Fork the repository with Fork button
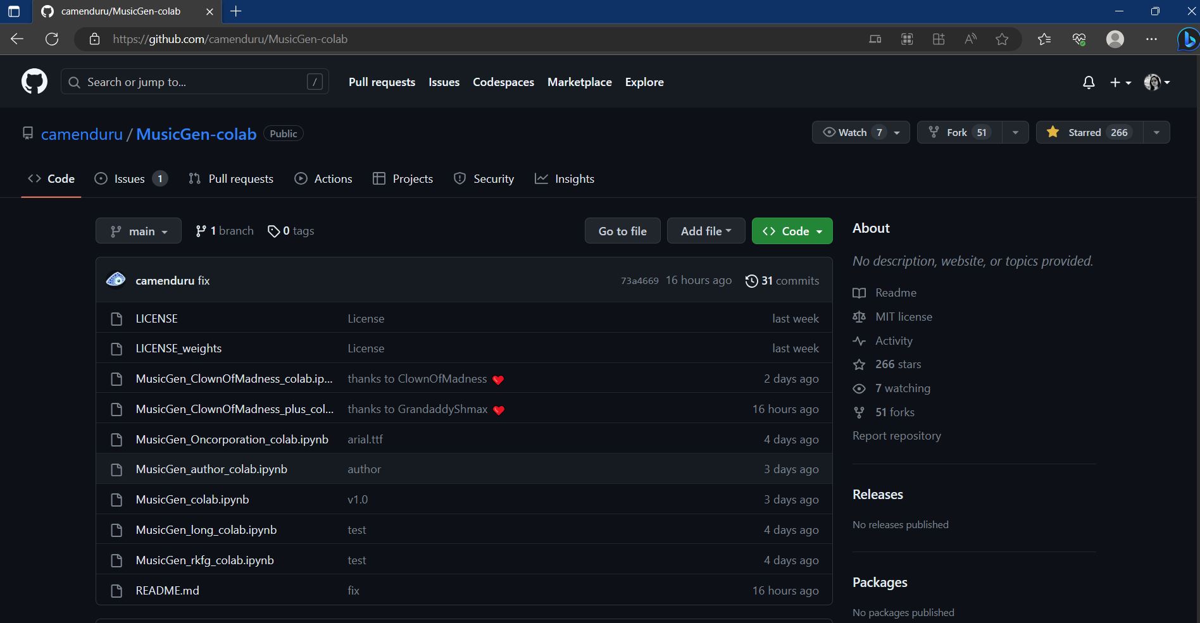The image size is (1200, 623). (959, 132)
